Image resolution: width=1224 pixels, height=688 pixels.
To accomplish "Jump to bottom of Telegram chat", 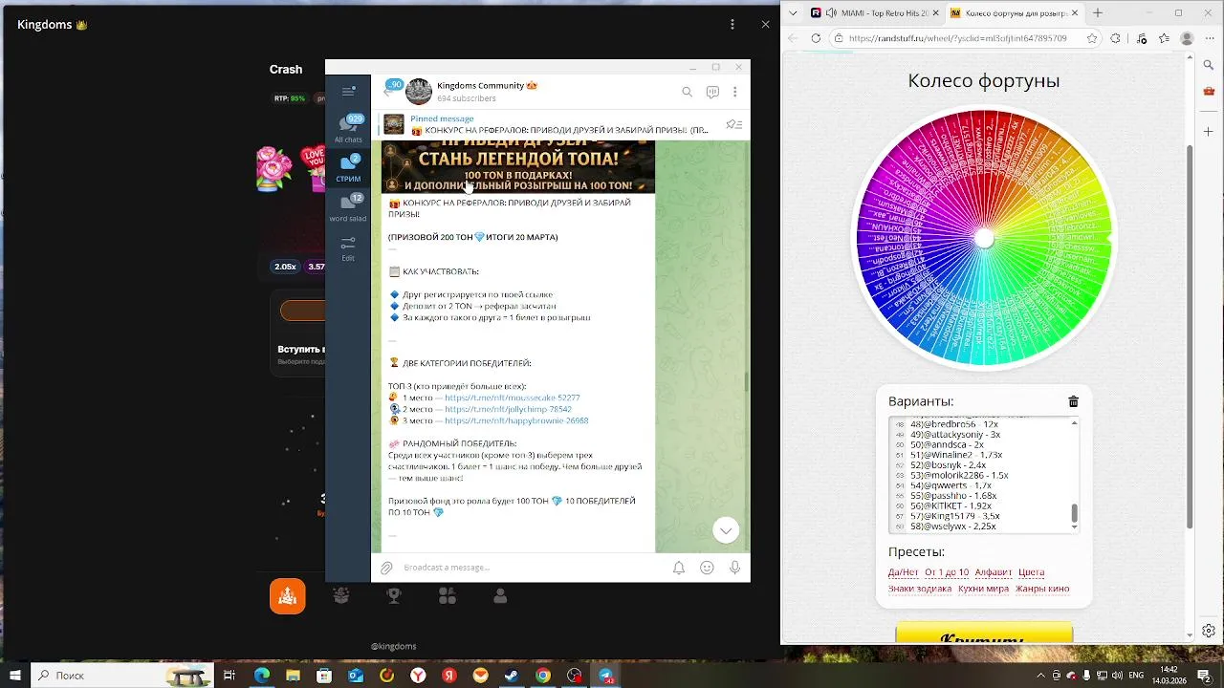I will pos(726,530).
